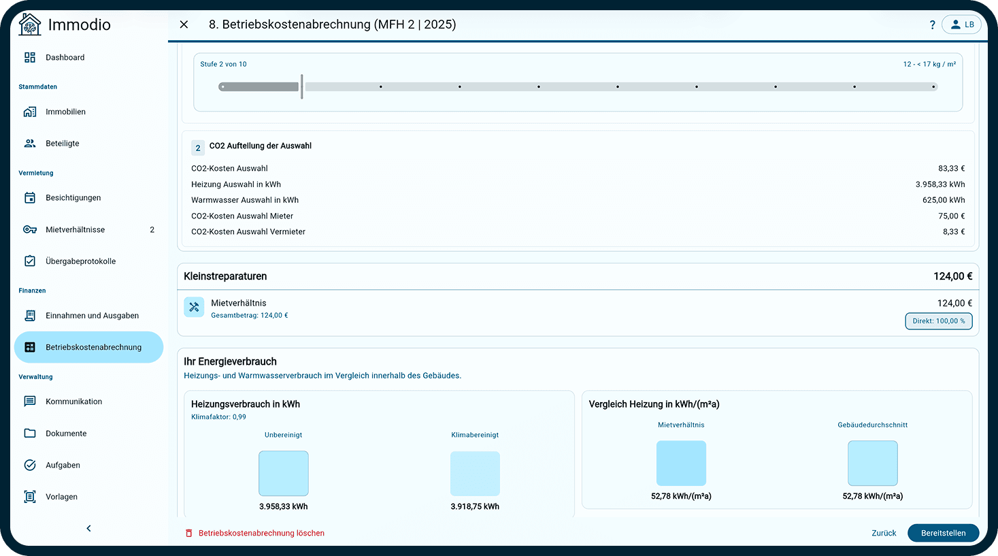Click the Mietverhältnisse key icon
Image resolution: width=998 pixels, height=556 pixels.
point(30,229)
